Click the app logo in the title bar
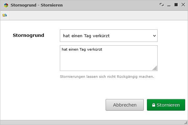The image size is (188, 125). coord(6,5)
